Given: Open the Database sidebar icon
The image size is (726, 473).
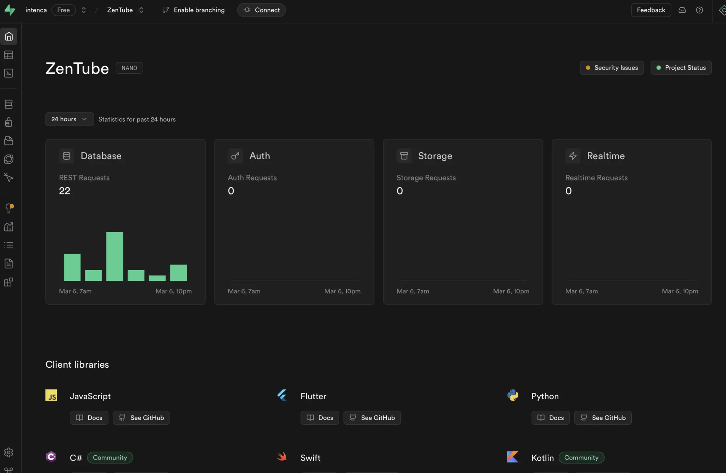Looking at the screenshot, I should [9, 104].
